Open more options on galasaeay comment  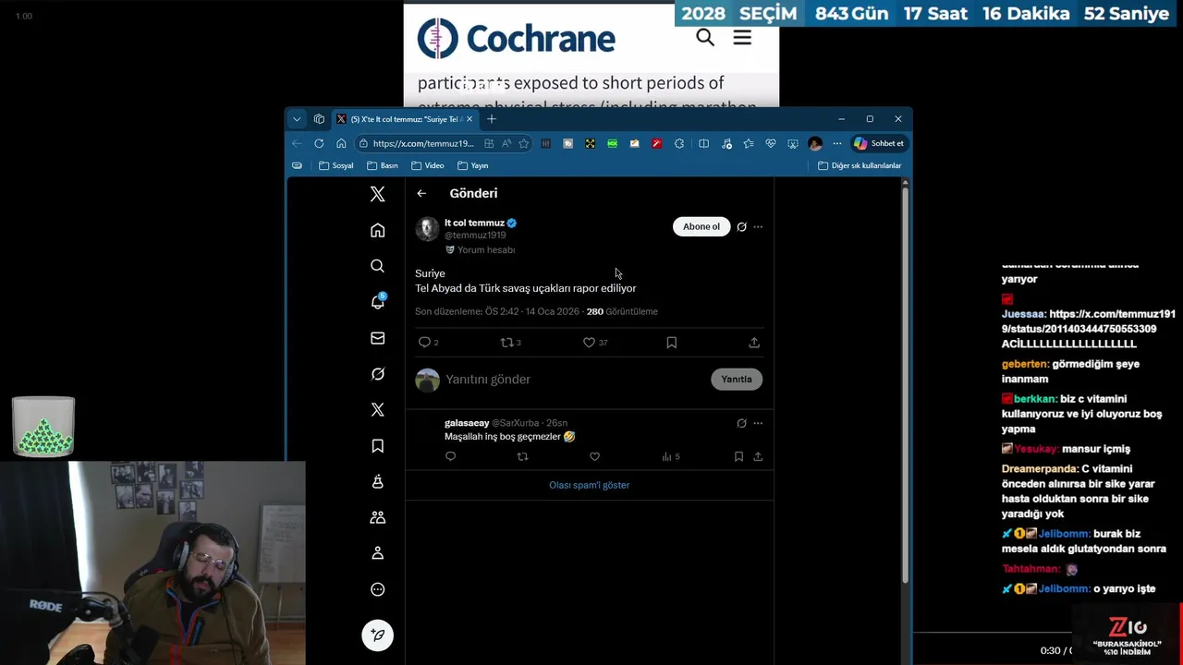[758, 423]
